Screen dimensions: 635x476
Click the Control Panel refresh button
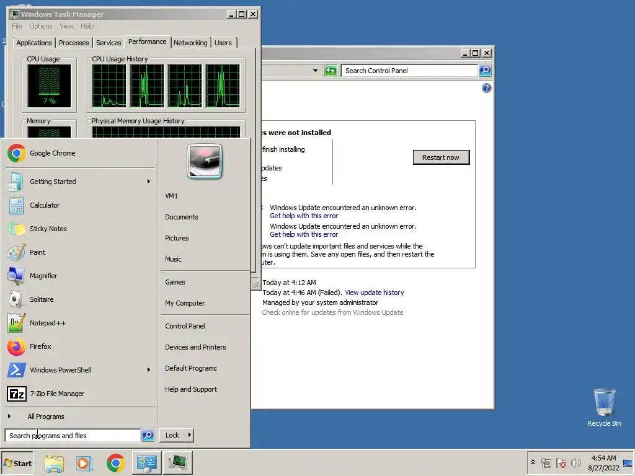(x=331, y=71)
